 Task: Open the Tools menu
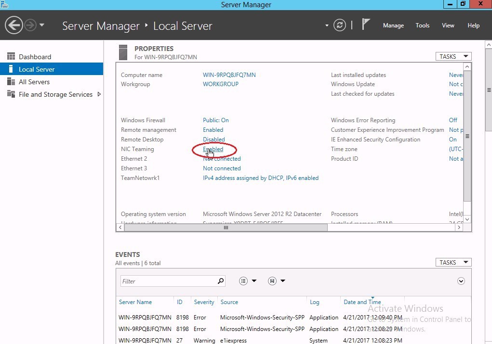(x=422, y=25)
